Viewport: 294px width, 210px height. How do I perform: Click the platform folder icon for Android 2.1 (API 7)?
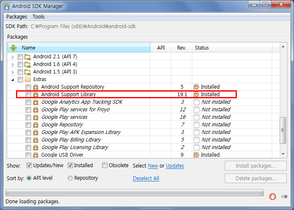pos(28,57)
